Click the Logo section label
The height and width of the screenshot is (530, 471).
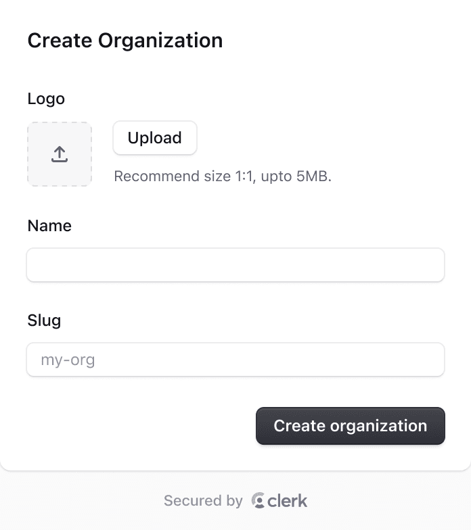click(x=46, y=99)
